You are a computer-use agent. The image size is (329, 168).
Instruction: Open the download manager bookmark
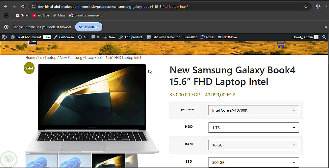point(86,15)
